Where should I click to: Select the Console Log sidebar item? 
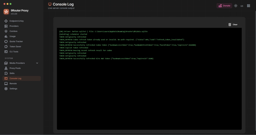(21, 78)
